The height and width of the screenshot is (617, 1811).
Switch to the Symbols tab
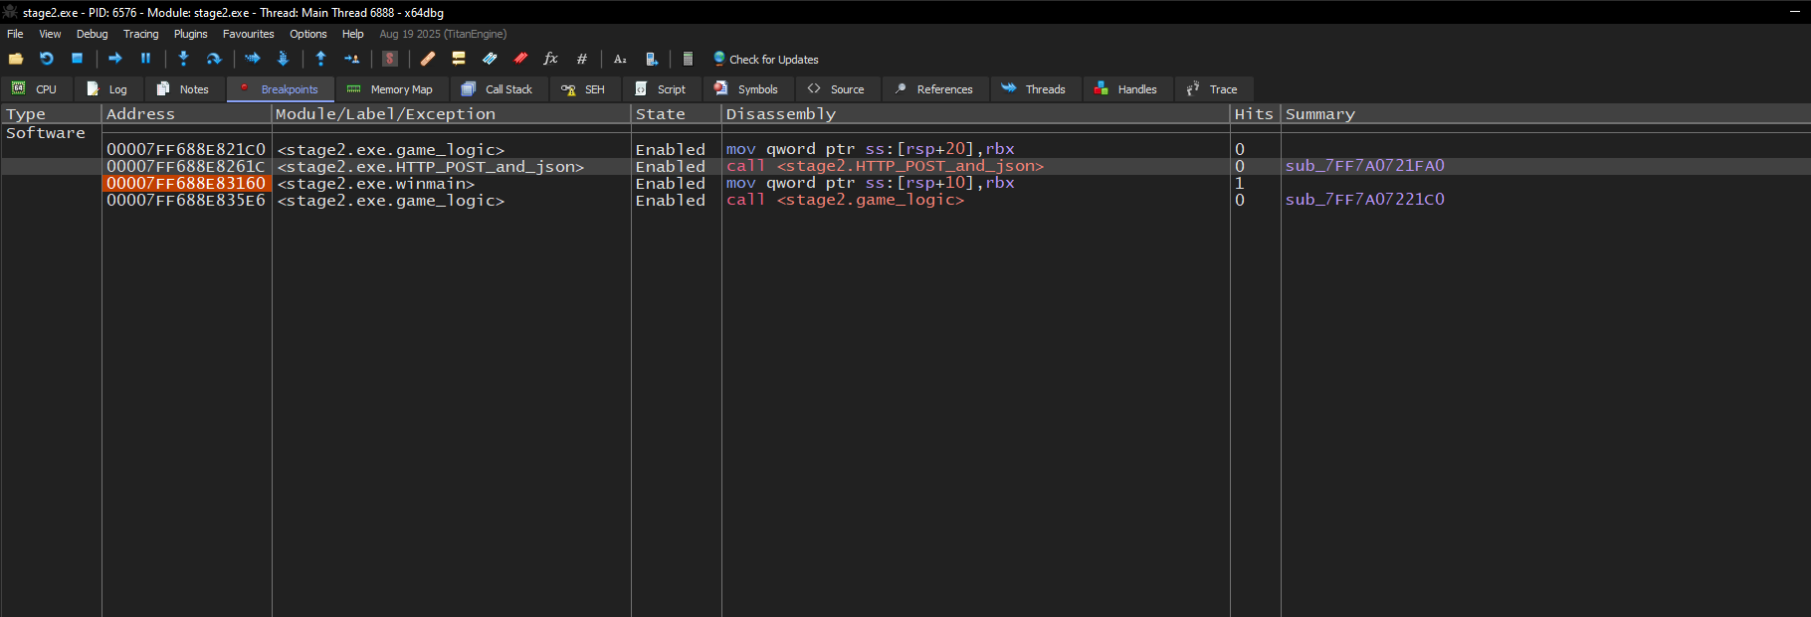(748, 89)
